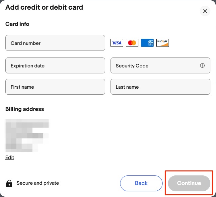Click the Card info heading
216x197 pixels.
click(17, 24)
